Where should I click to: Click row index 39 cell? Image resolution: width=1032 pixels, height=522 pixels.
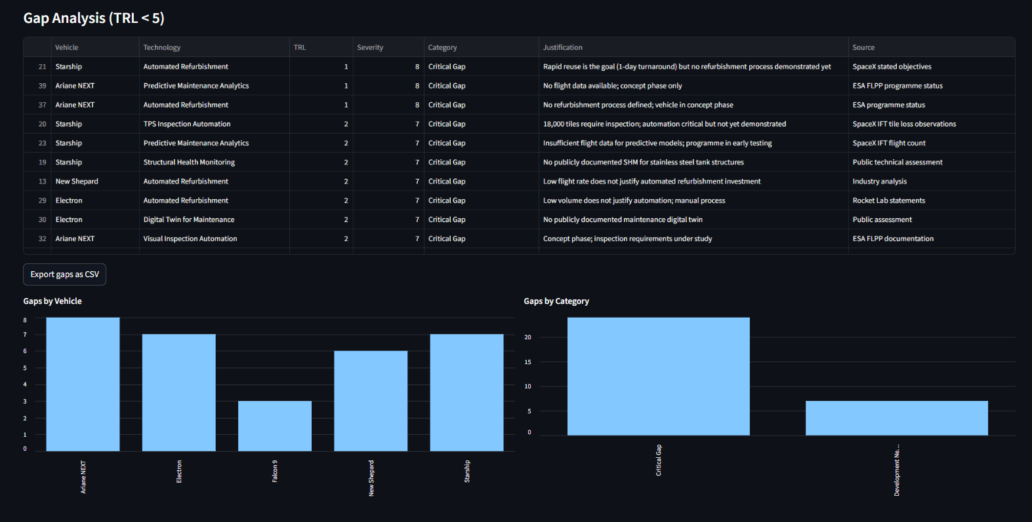coord(37,86)
